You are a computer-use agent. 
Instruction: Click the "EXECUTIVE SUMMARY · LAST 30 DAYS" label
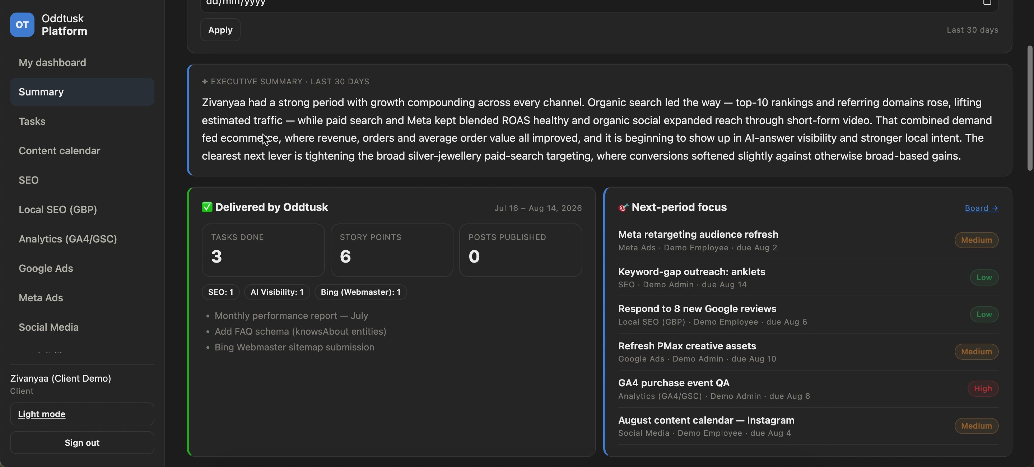click(290, 81)
